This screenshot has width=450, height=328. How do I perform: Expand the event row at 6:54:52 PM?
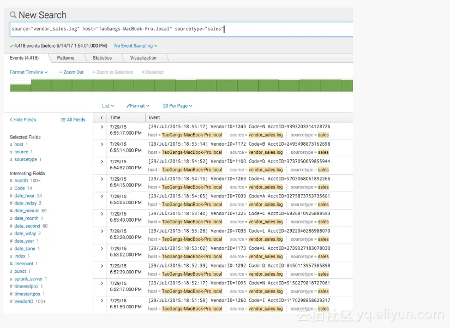tap(102, 162)
